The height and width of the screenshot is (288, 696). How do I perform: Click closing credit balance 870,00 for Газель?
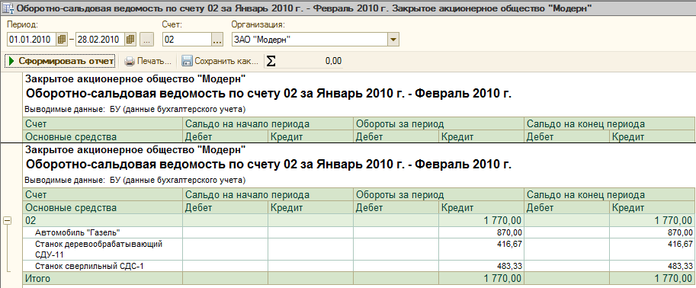[652, 232]
